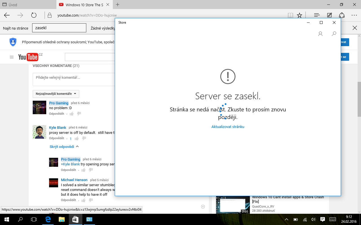Like Pro Gaming's "no problem :D" comment
Viewport: 361px width, 225px height.
tap(72, 114)
